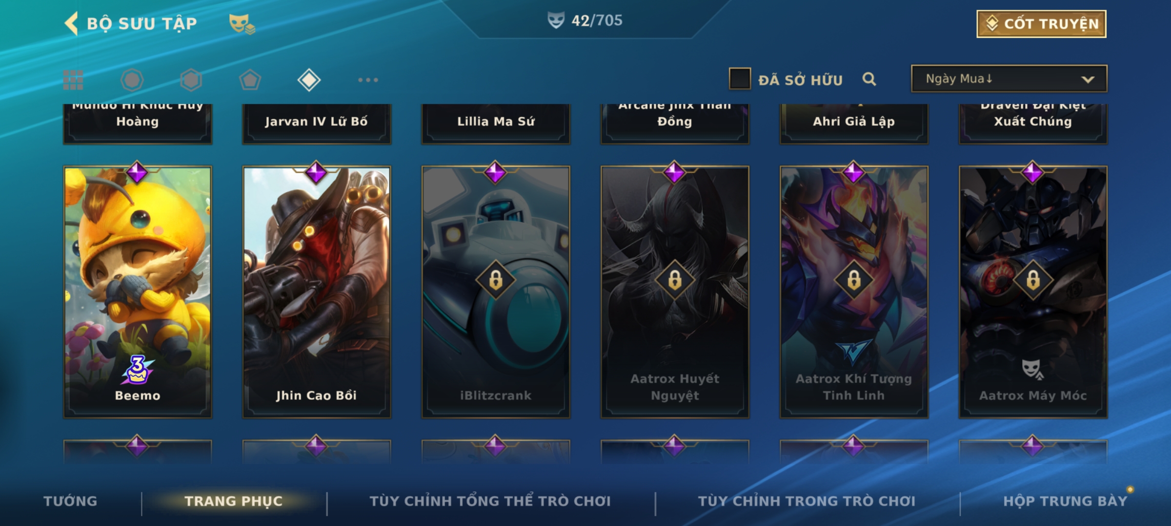Screen dimensions: 1171x526
Task: Select the pentagon rarity filter icon
Action: click(250, 80)
